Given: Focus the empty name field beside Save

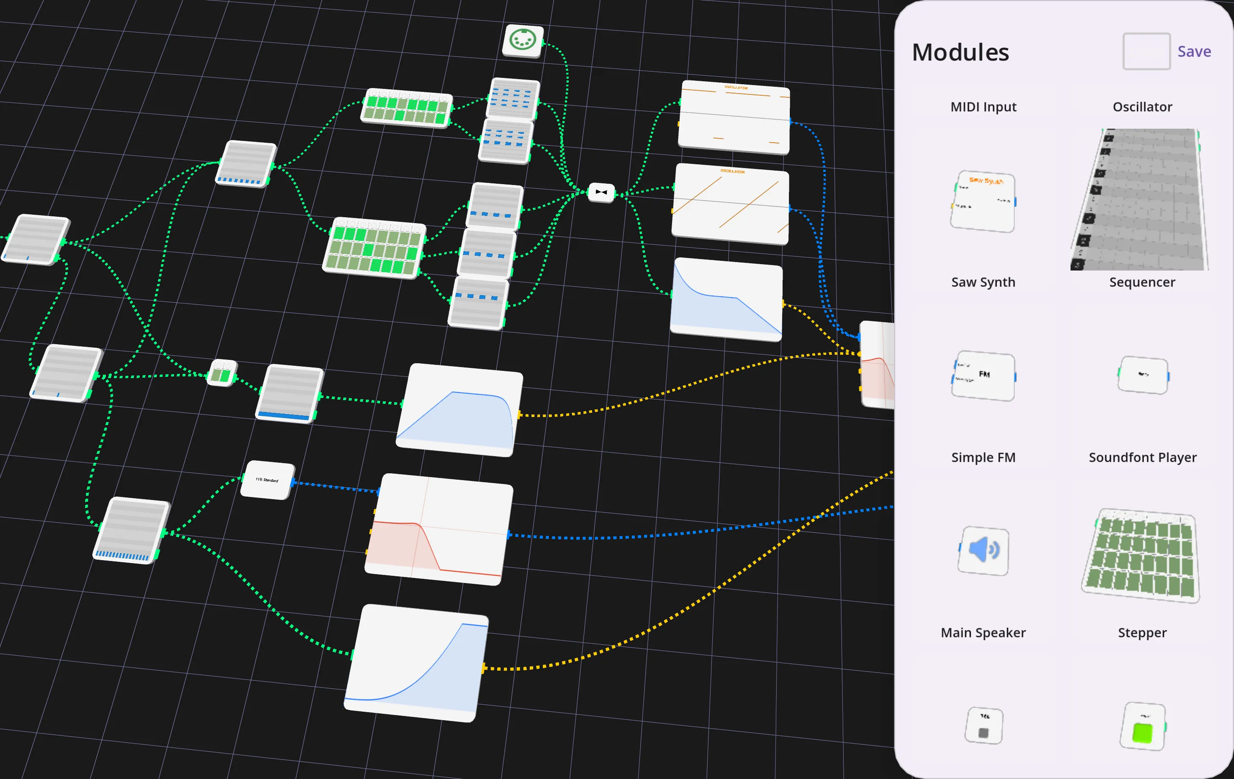Looking at the screenshot, I should point(1146,51).
